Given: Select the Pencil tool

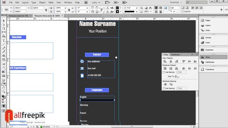Looking at the screenshot, I should click(x=4, y=52).
